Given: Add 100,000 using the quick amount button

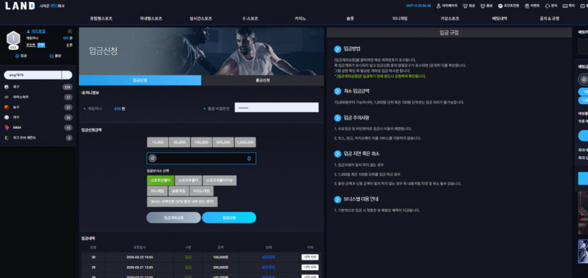Looking at the screenshot, I should click(x=201, y=142).
